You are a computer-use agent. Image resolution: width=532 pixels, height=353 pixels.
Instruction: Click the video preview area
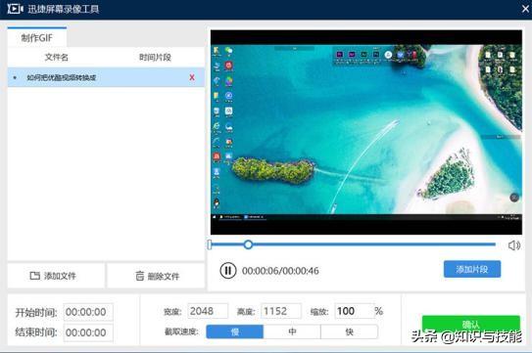click(366, 132)
